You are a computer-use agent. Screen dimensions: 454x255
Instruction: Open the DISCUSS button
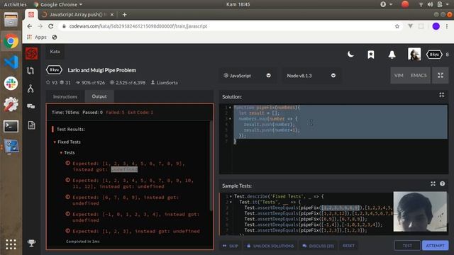(319, 246)
